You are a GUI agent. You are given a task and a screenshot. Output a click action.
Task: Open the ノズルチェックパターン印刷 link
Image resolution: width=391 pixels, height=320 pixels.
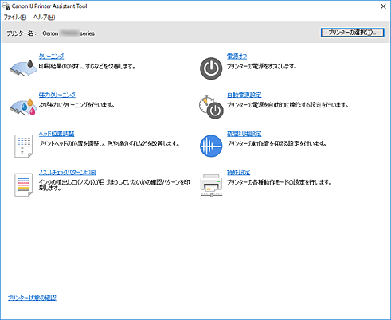pos(68,172)
